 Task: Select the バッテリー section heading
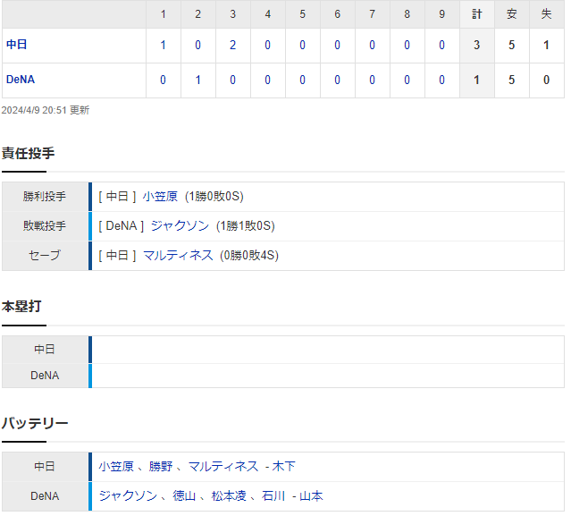(35, 423)
